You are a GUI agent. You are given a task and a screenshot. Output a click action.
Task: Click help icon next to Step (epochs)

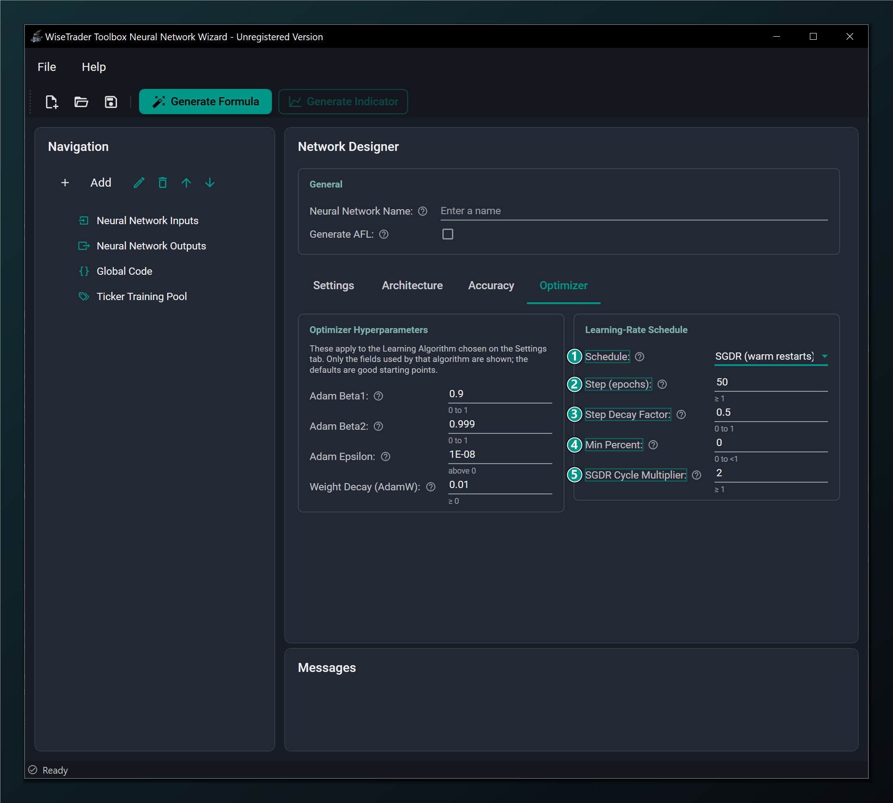pos(662,384)
